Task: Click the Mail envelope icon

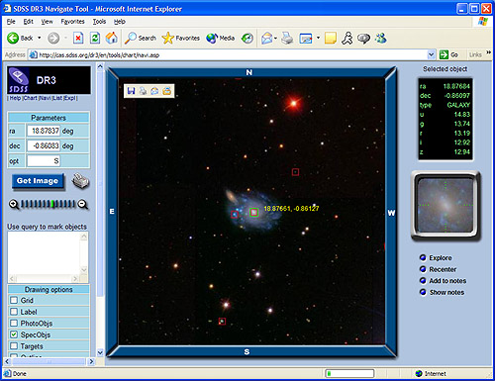Action: (x=267, y=39)
